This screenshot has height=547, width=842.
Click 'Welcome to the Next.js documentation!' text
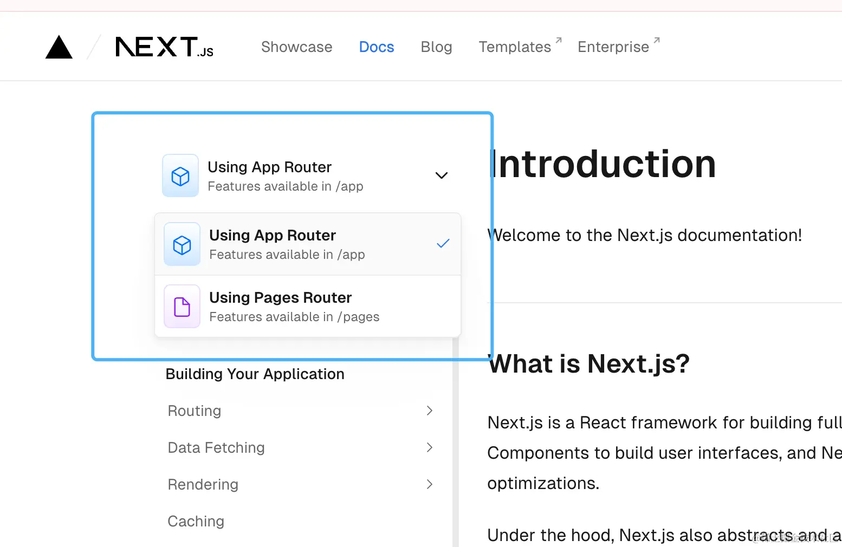pos(645,236)
